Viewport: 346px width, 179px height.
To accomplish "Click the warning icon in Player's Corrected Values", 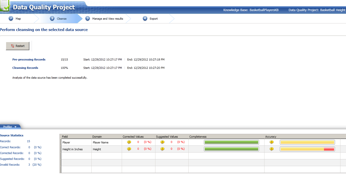I will pyautogui.click(x=129, y=142).
